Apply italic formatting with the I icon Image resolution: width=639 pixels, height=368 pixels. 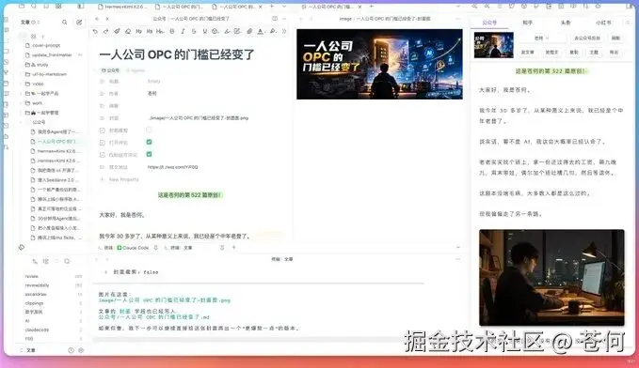coord(183,31)
